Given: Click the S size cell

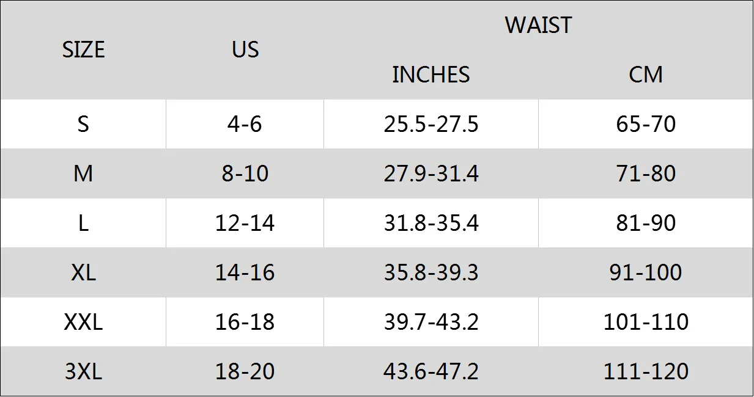Looking at the screenshot, I should [83, 124].
